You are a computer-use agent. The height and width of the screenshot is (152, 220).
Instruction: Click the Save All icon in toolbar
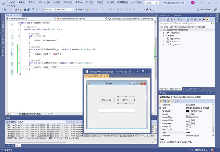tap(28, 10)
